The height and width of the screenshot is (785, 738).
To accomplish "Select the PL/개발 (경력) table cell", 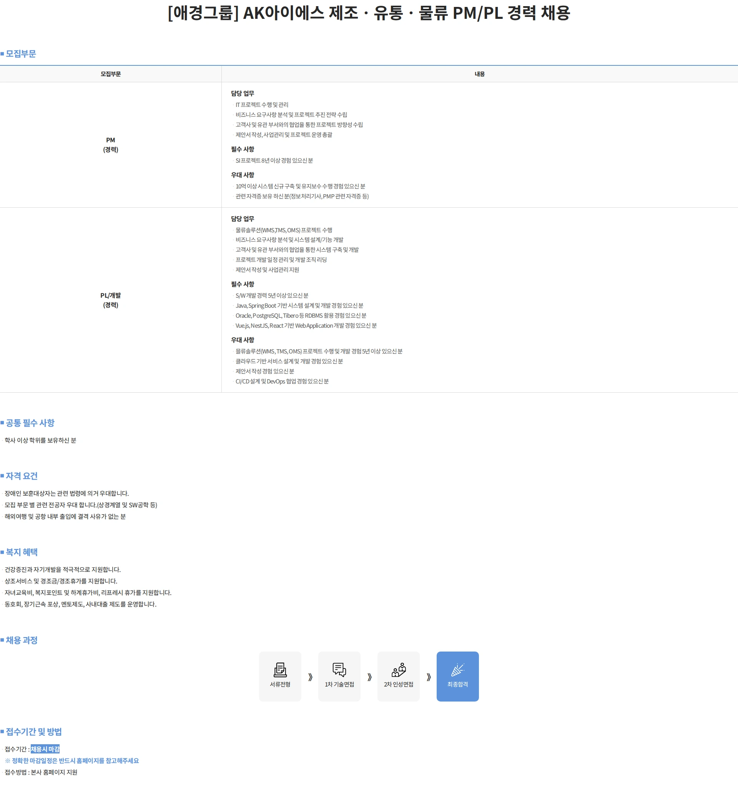I will [x=110, y=300].
